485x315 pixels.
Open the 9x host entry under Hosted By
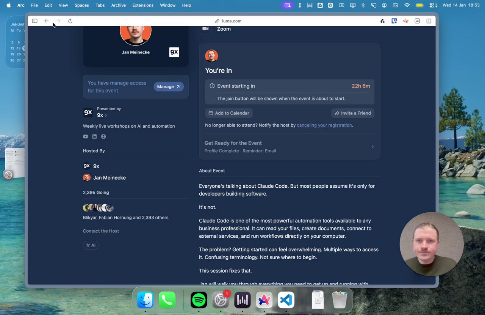(x=91, y=166)
